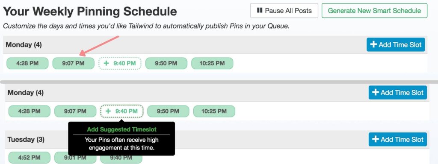Click plus icon on top Monday Add Time Slot
Image resolution: width=438 pixels, height=164 pixels.
coord(373,44)
